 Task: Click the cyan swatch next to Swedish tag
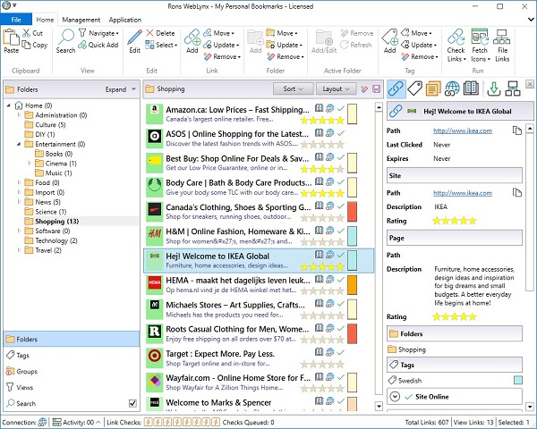tap(518, 380)
